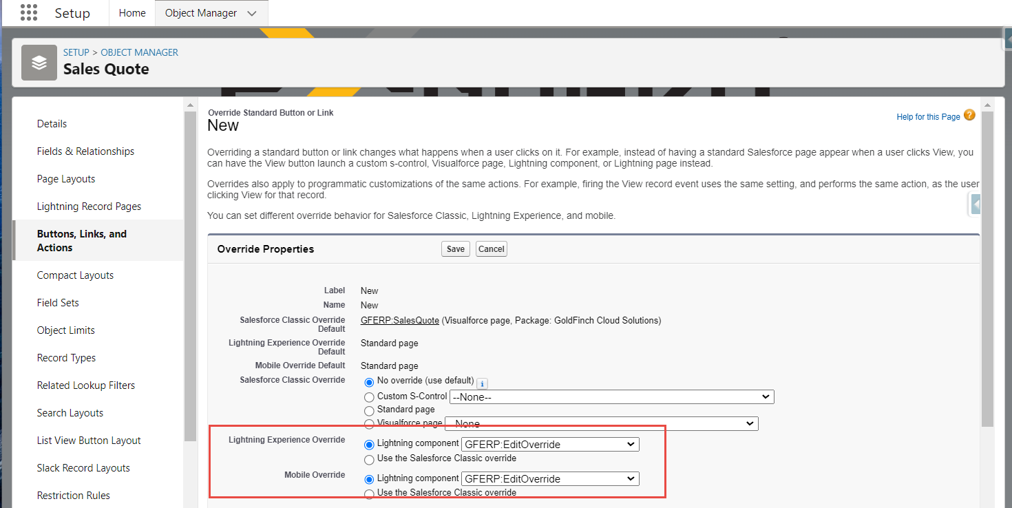1012x508 pixels.
Task: Click the side panel arrow tab at right edge
Action: (x=975, y=204)
